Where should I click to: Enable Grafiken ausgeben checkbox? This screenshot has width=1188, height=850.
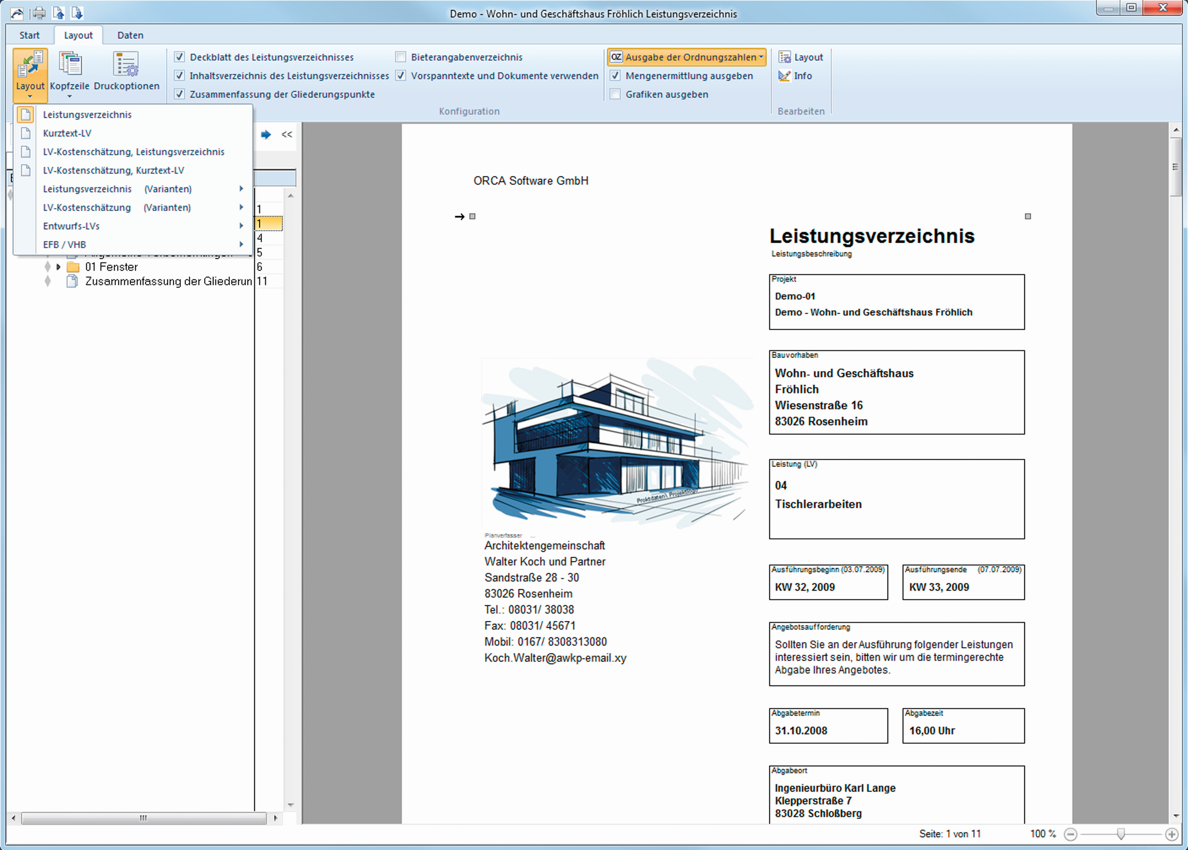615,94
